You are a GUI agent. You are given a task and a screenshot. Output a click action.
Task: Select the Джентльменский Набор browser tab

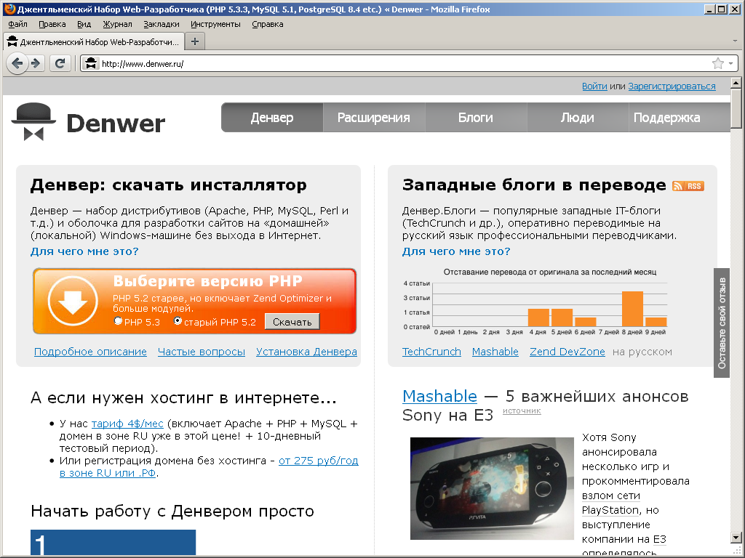pos(94,41)
